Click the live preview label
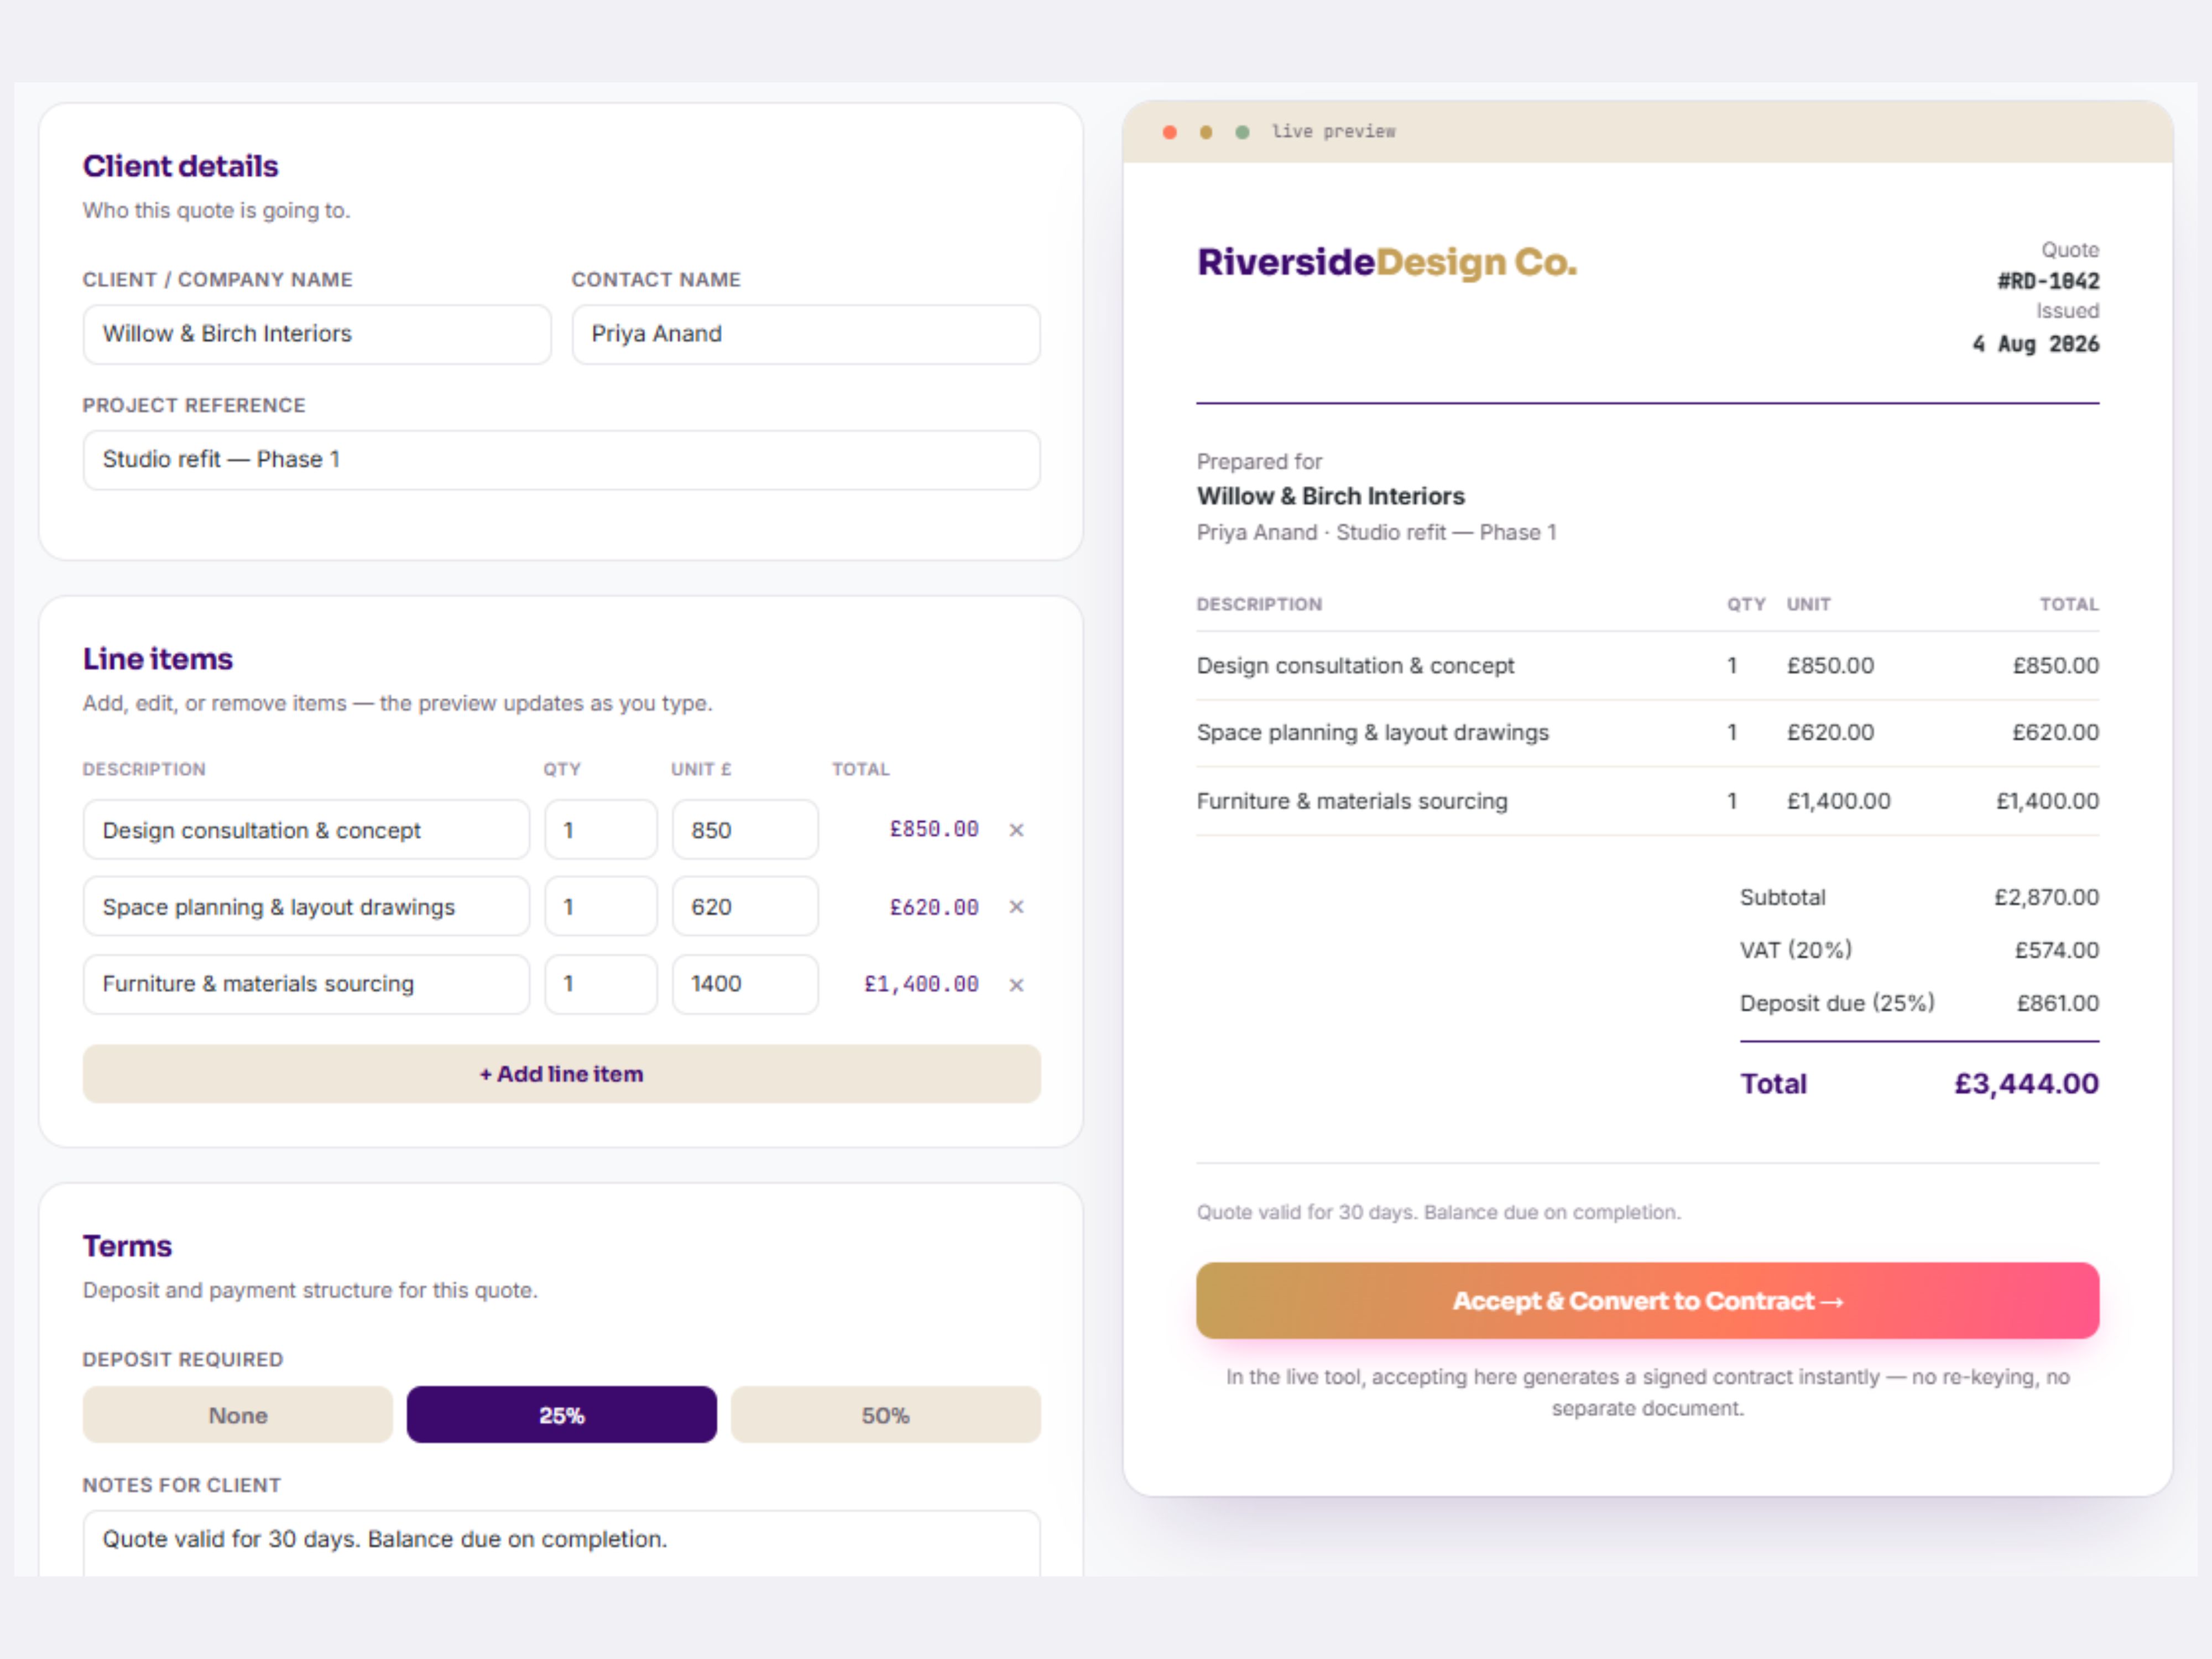The height and width of the screenshot is (1659, 2212). (1334, 132)
